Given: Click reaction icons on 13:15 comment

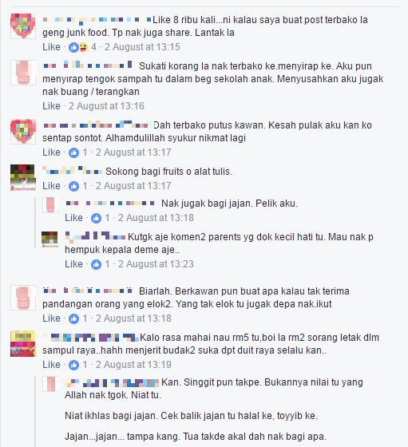Looking at the screenshot, I should 78,47.
